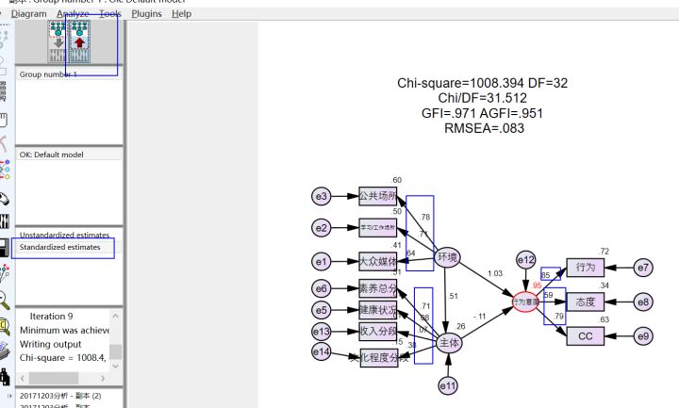Select error term e14 circle
Viewport: 679px width, 408px height.
[322, 351]
